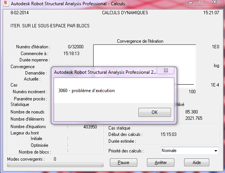Image resolution: width=225 pixels, height=173 pixels.
Task: Click the 'Largeur du front' label
Action: coord(25,133)
